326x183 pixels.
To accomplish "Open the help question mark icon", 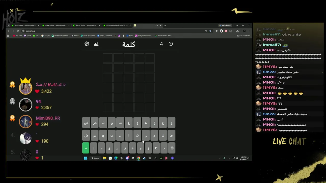I will click(x=171, y=44).
